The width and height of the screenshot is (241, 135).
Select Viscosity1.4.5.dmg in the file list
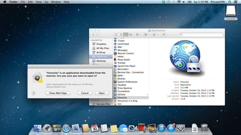[x=127, y=101]
